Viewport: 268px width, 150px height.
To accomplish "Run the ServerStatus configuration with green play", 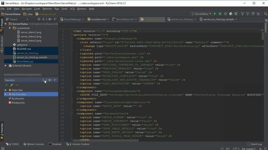I will pos(215,14).
